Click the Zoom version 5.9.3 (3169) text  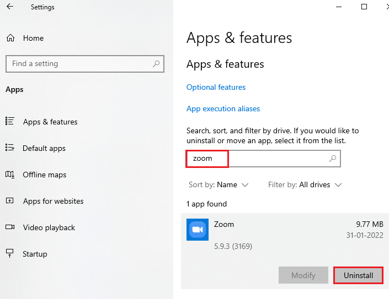233,246
